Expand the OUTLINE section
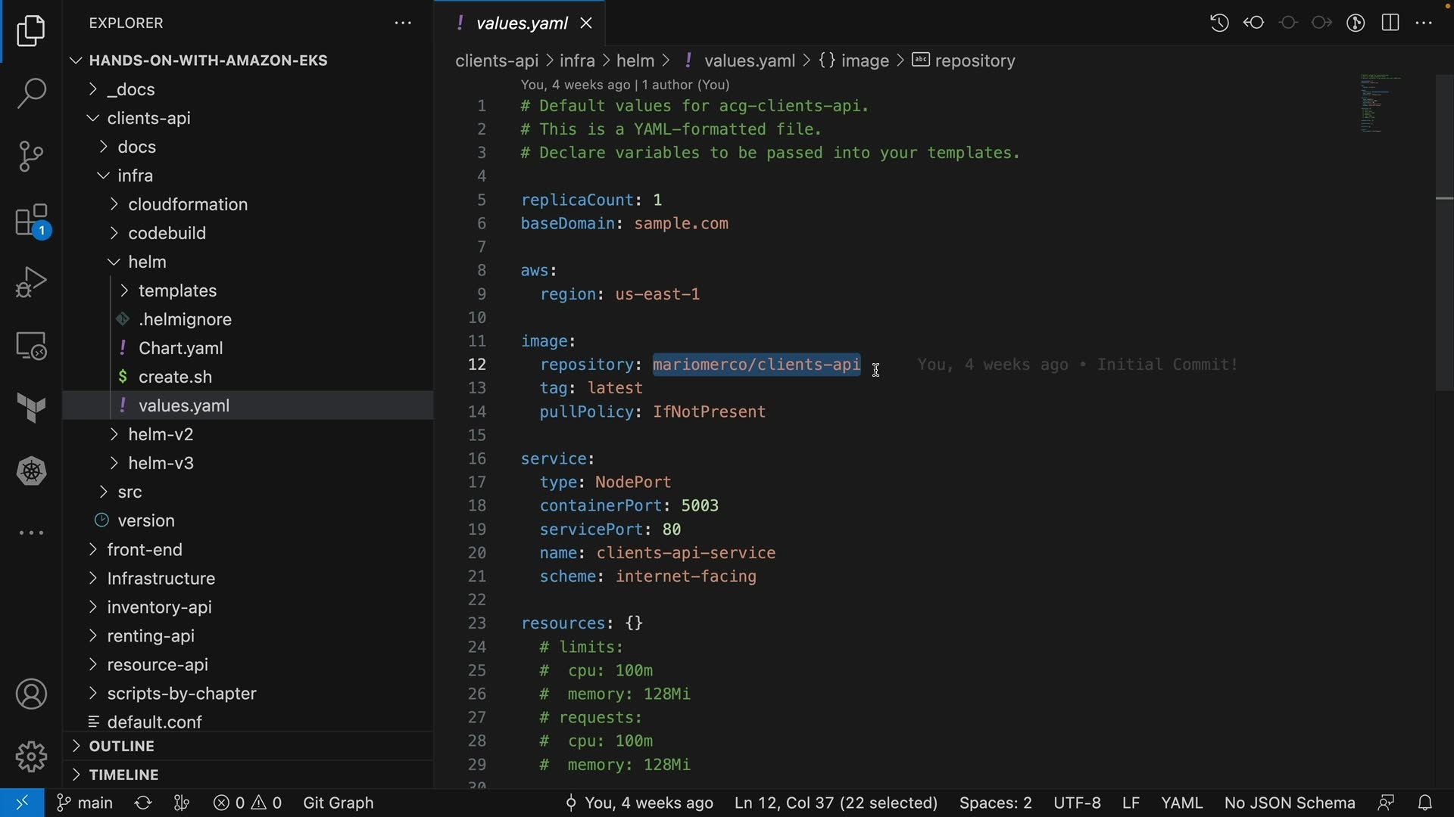Viewport: 1454px width, 817px height. pos(121,746)
